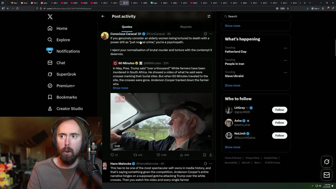Repost the Conscious Caracal post

tap(138, 155)
